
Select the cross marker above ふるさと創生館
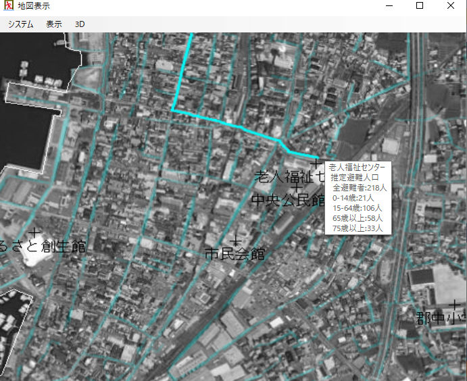33,233
